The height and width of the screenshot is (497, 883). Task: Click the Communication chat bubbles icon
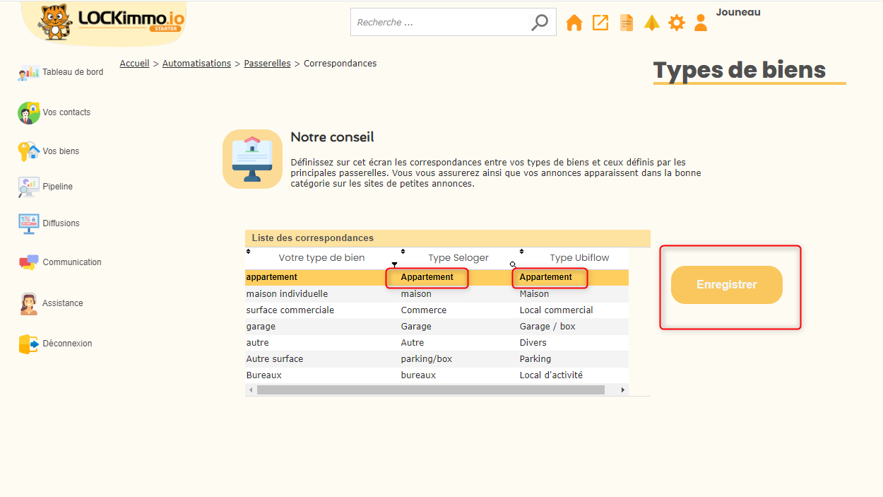coord(28,262)
